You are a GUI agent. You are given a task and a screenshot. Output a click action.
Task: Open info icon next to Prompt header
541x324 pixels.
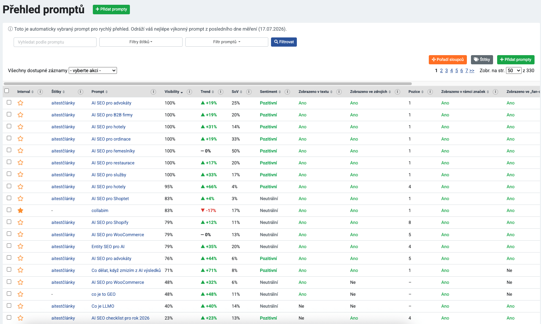pos(153,92)
